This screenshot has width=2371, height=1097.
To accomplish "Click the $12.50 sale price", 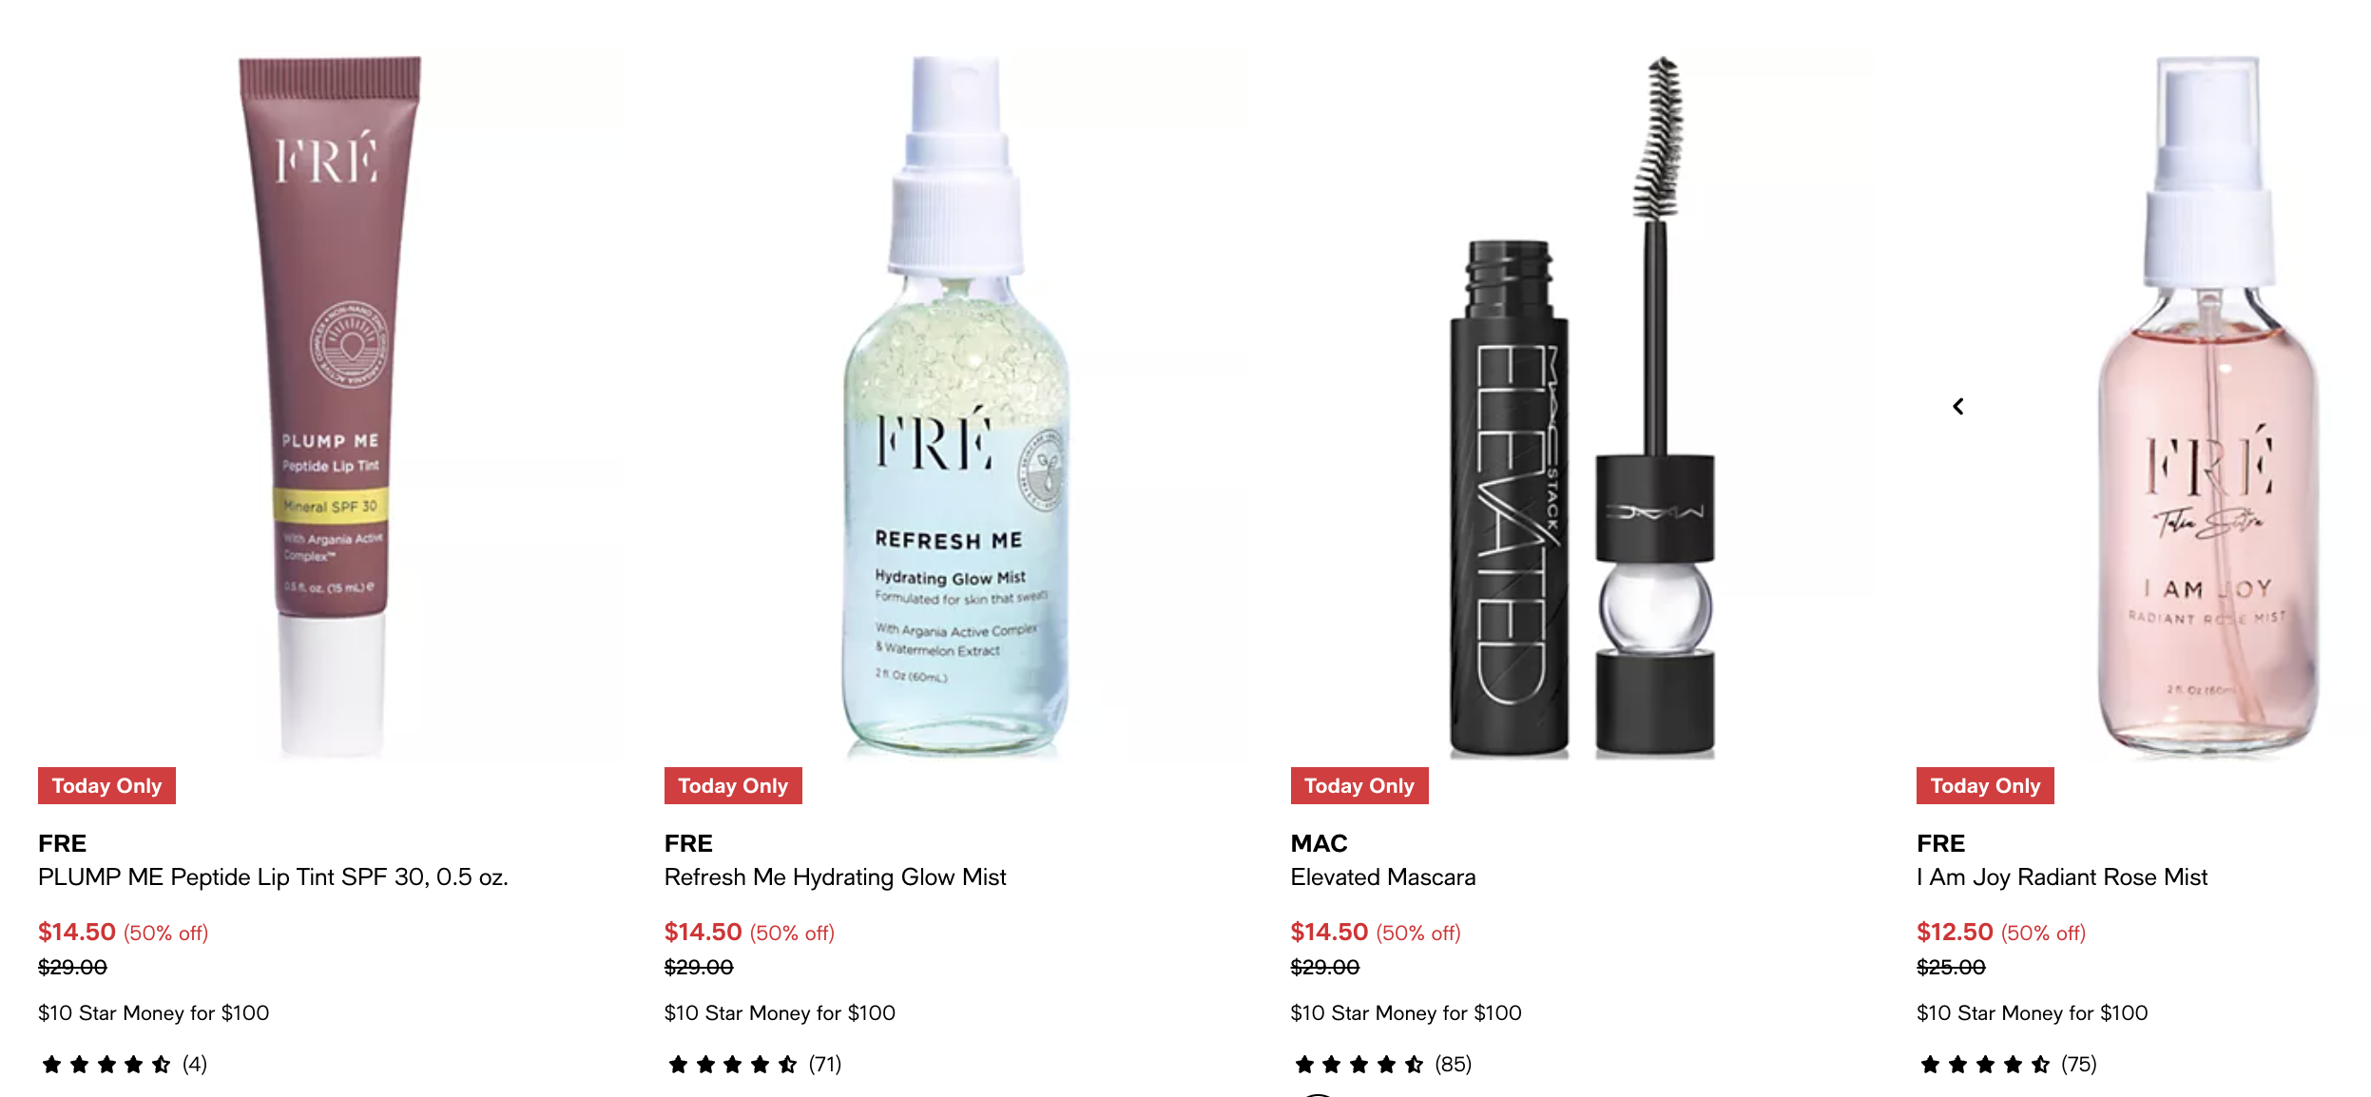I will [x=1955, y=932].
